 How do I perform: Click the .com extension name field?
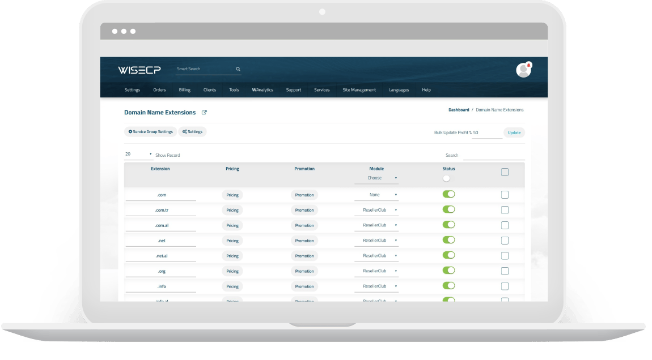click(x=161, y=195)
